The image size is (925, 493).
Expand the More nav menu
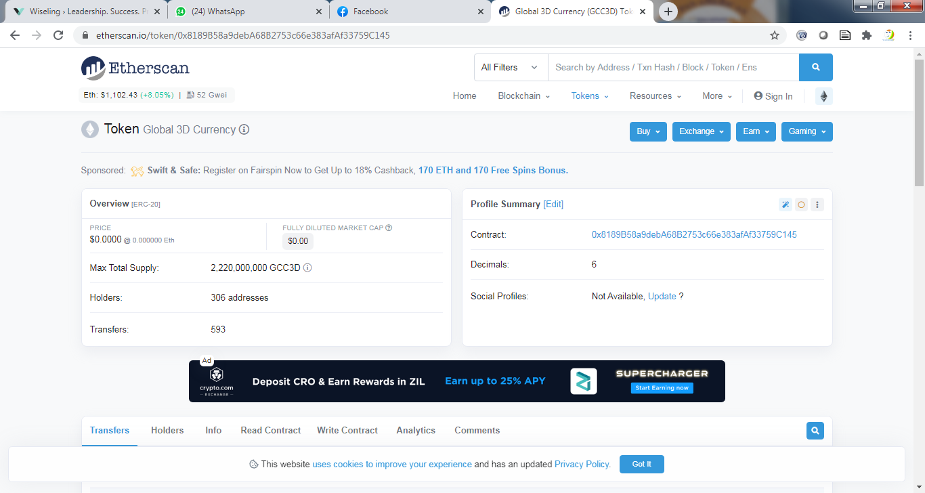coord(717,96)
